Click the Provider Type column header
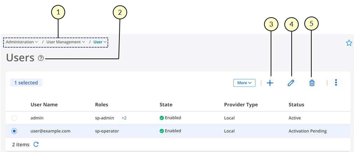This screenshot has width=354, height=152. [241, 105]
